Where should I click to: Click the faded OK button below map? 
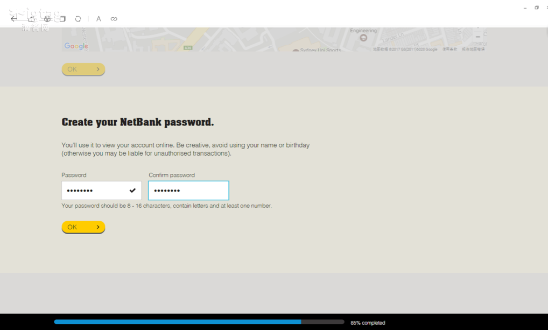[x=83, y=69]
